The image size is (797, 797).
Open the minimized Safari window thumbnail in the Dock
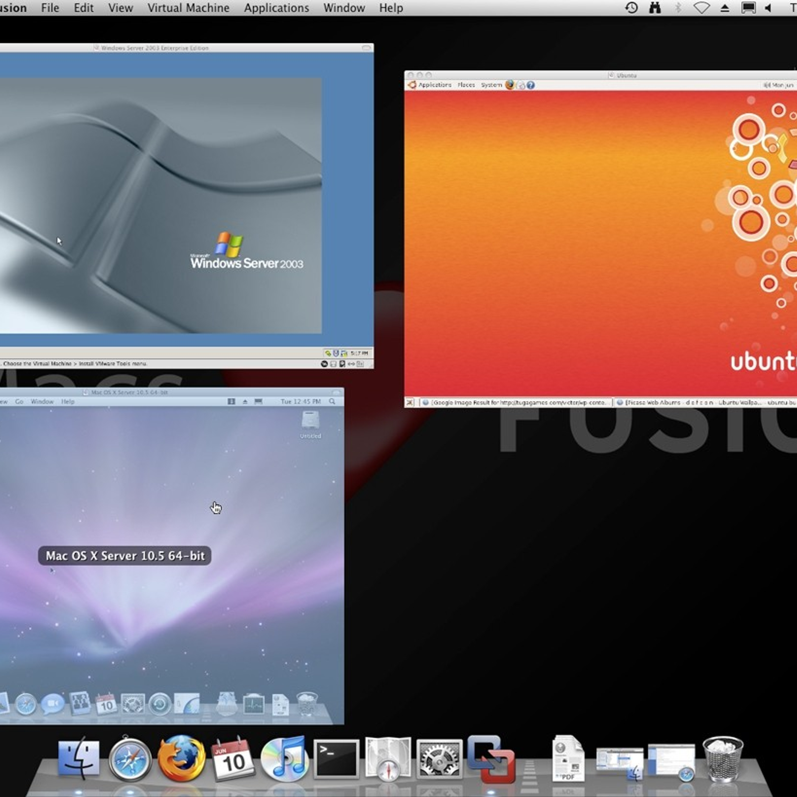[x=671, y=762]
